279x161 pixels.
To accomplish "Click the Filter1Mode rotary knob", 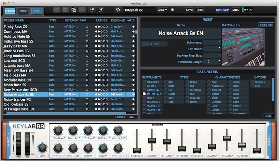I will [x=73, y=148].
